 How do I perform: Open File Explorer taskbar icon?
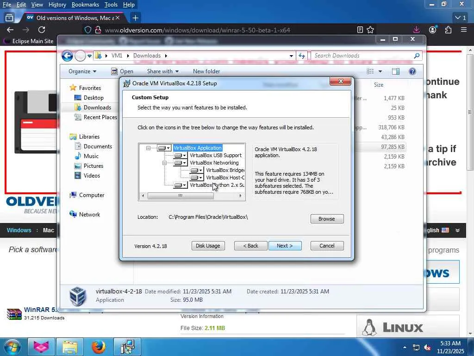[x=70, y=347]
